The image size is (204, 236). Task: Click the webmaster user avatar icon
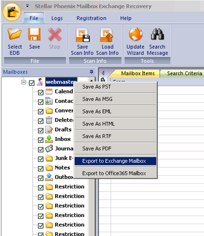click(x=40, y=82)
